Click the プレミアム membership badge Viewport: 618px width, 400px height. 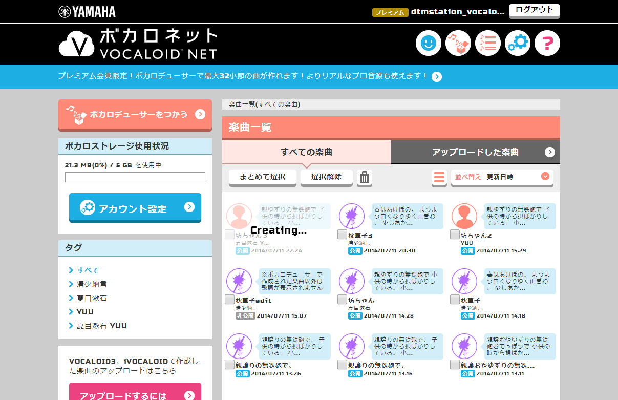pyautogui.click(x=390, y=12)
